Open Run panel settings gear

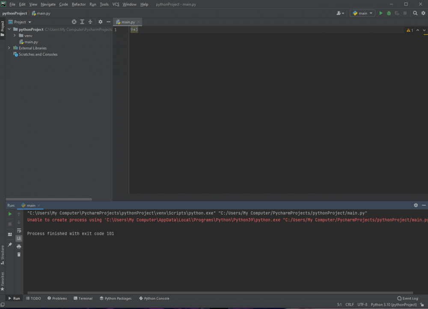[416, 205]
